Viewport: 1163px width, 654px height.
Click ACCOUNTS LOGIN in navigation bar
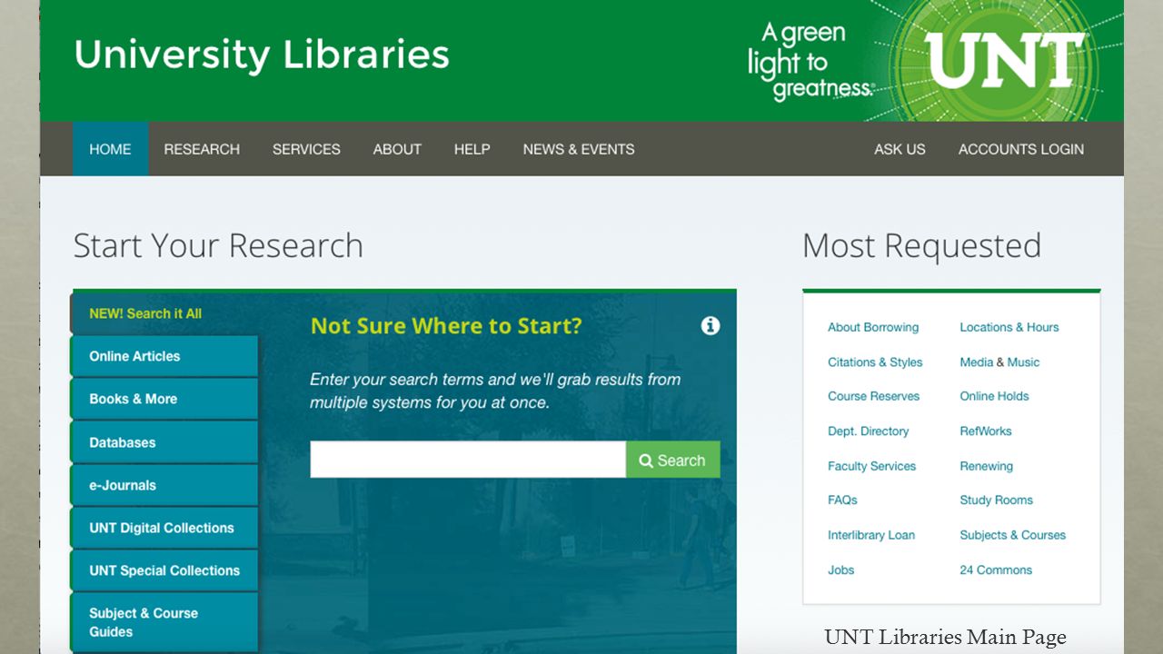tap(1021, 149)
